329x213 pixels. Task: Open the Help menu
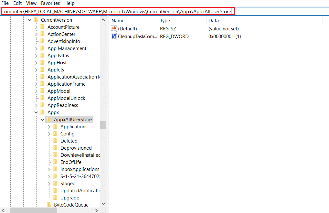tap(69, 3)
